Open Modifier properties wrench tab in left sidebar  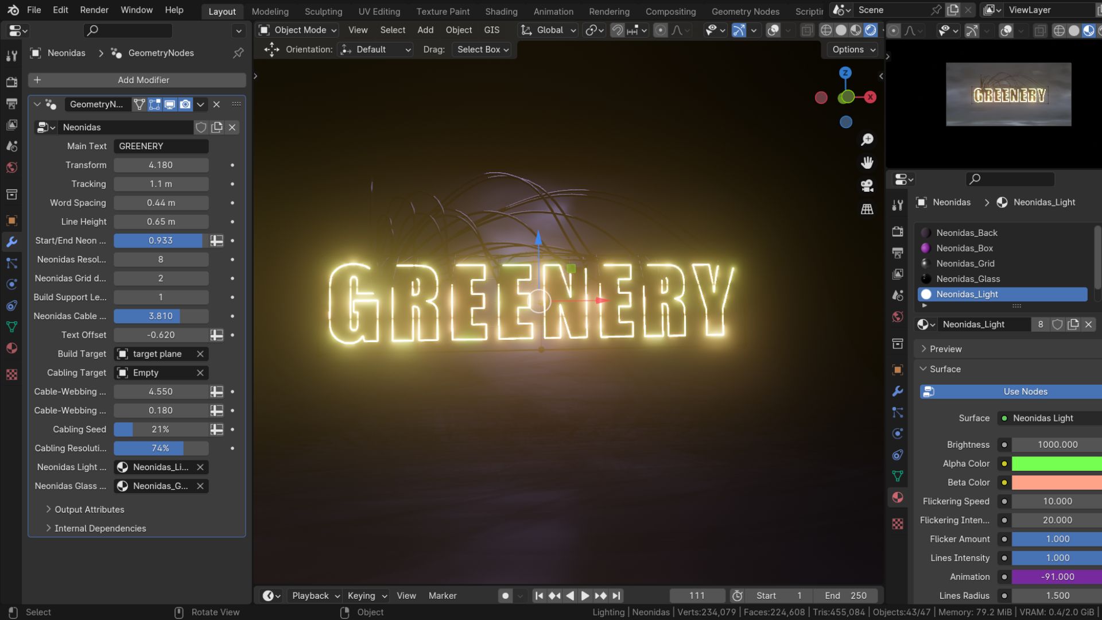tap(11, 242)
